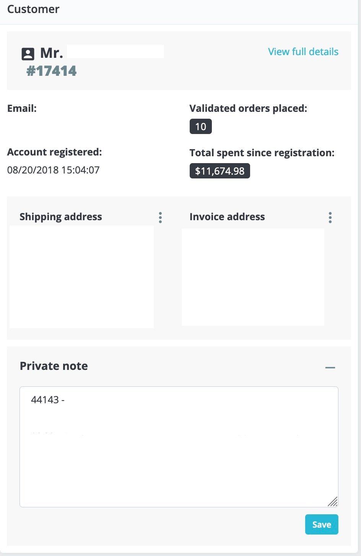The height and width of the screenshot is (556, 361).
Task: Select the Shipping address heading
Action: coord(61,217)
